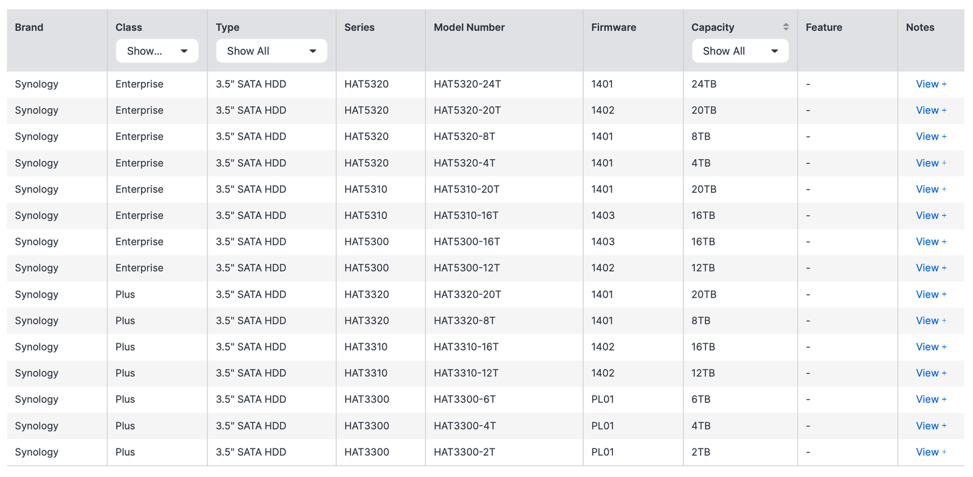Click the Firmware column header
Viewport: 973px width, 477px height.
[614, 27]
